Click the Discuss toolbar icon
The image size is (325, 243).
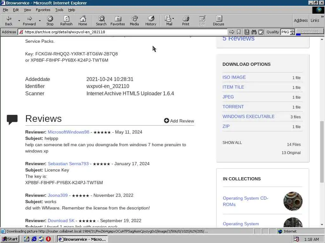point(218,21)
